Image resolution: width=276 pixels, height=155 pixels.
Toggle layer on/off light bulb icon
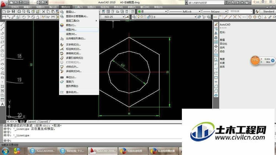[139, 17]
